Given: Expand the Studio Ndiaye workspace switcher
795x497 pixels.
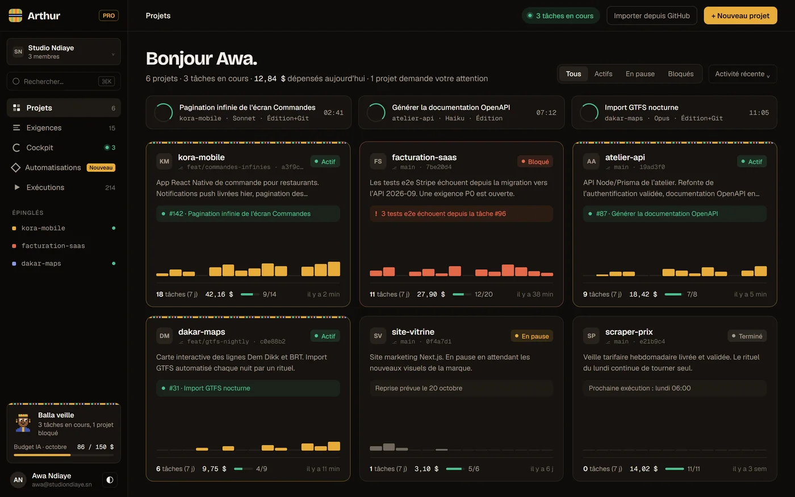Looking at the screenshot, I should [x=64, y=52].
